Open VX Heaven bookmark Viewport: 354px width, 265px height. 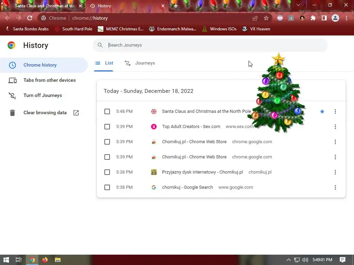point(256,29)
